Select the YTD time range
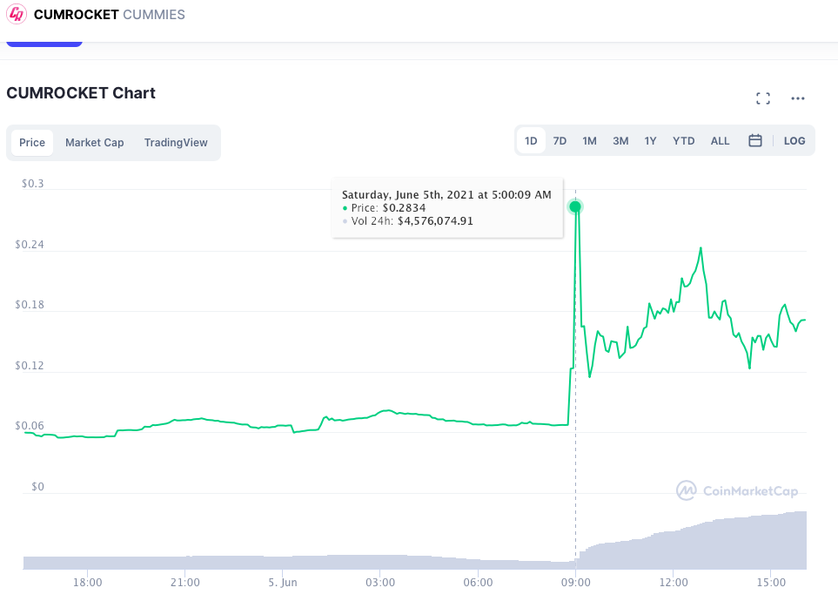 [x=684, y=141]
